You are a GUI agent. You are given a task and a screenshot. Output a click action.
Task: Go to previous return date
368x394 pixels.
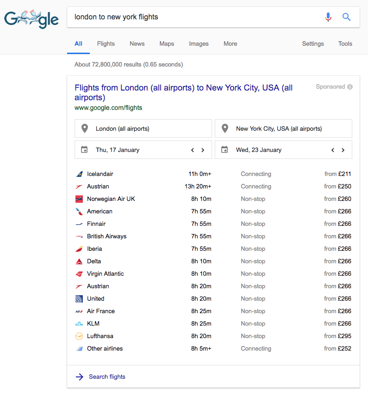[333, 150]
